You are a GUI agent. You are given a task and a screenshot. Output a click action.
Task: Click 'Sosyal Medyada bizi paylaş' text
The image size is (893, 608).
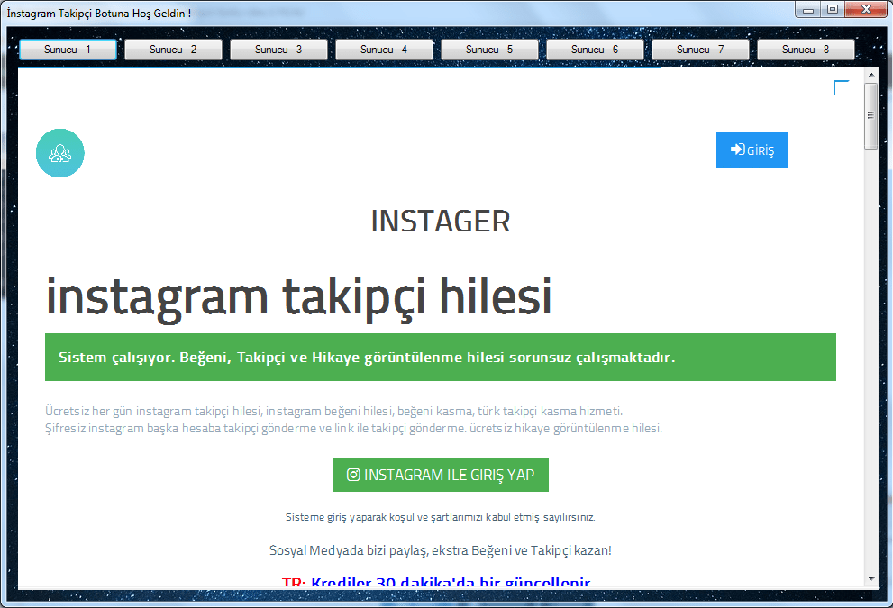pyautogui.click(x=441, y=550)
